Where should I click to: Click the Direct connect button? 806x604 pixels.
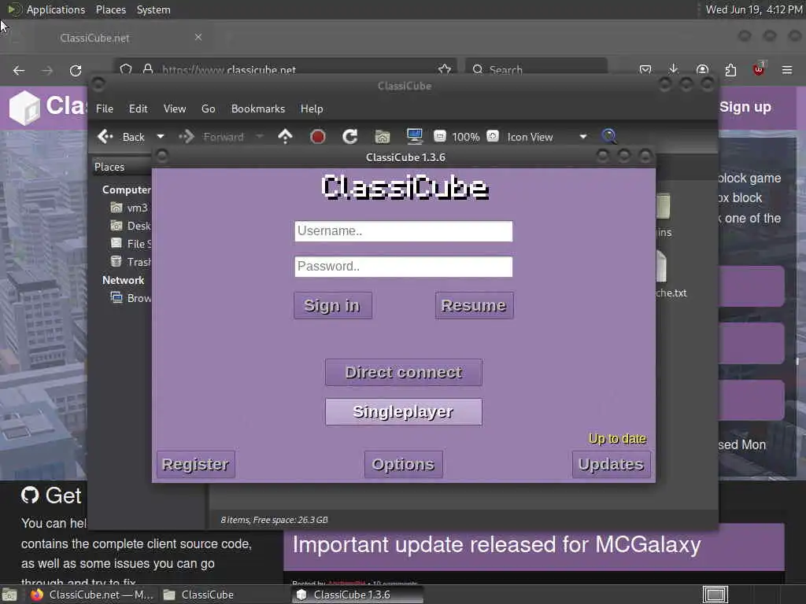(404, 372)
